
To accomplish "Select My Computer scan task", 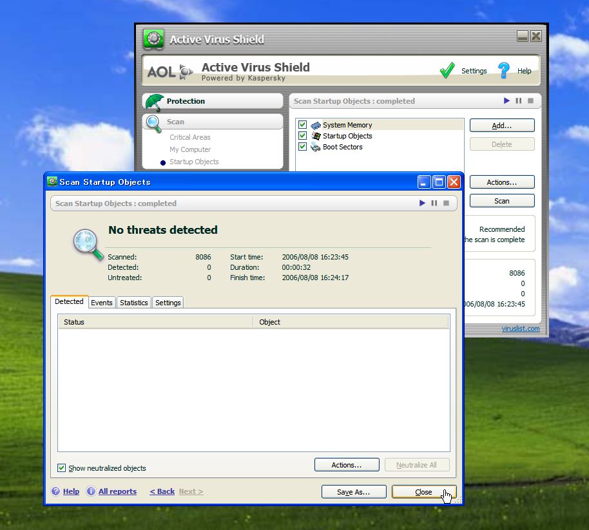I will (190, 149).
